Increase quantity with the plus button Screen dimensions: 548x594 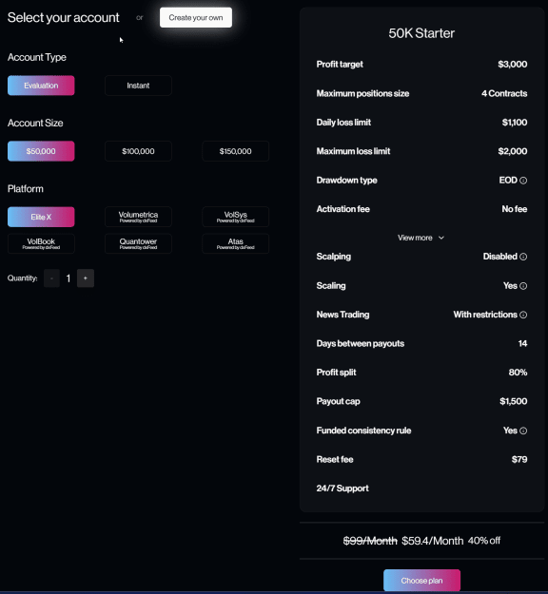pos(86,278)
